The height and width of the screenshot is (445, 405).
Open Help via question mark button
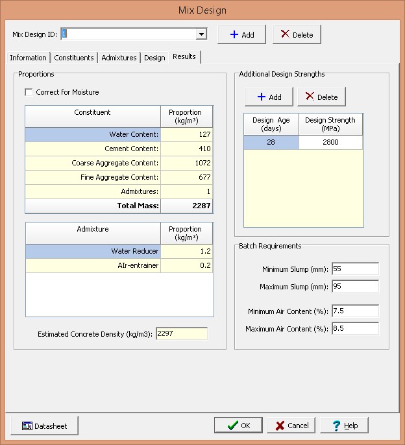(x=345, y=426)
